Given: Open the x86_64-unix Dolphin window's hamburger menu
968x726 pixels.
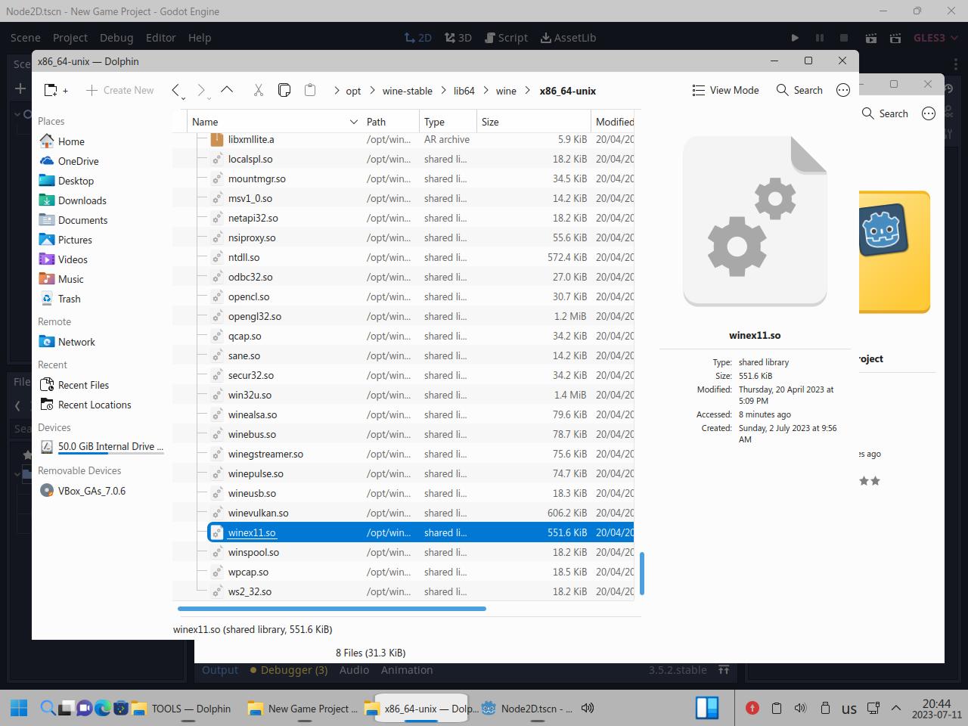Looking at the screenshot, I should [843, 90].
